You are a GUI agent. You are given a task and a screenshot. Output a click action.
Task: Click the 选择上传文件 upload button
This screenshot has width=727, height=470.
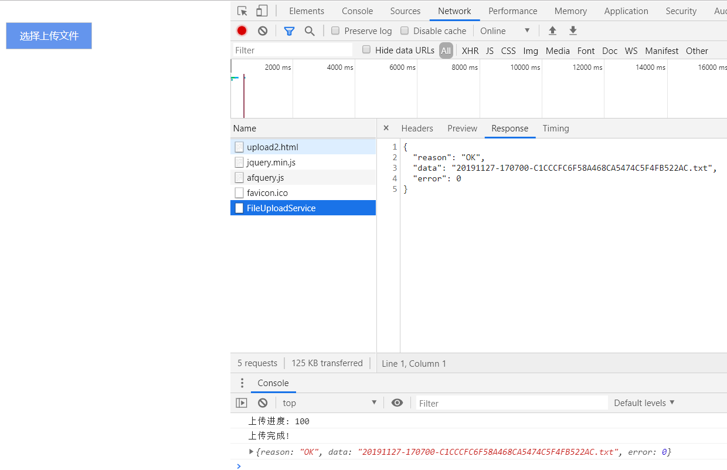[x=49, y=35]
